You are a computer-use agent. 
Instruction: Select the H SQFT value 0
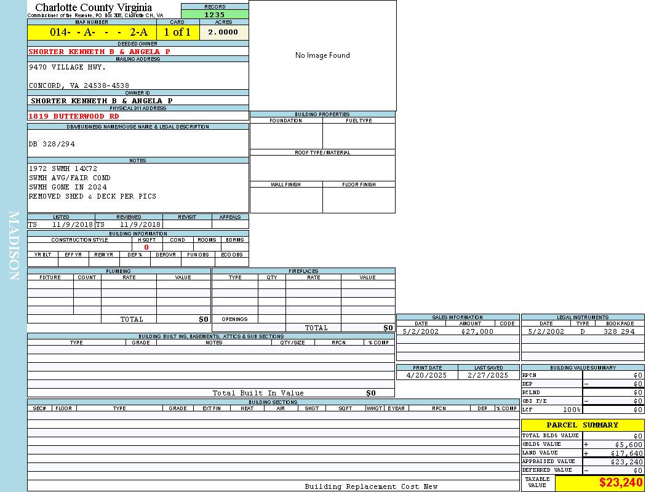click(146, 247)
